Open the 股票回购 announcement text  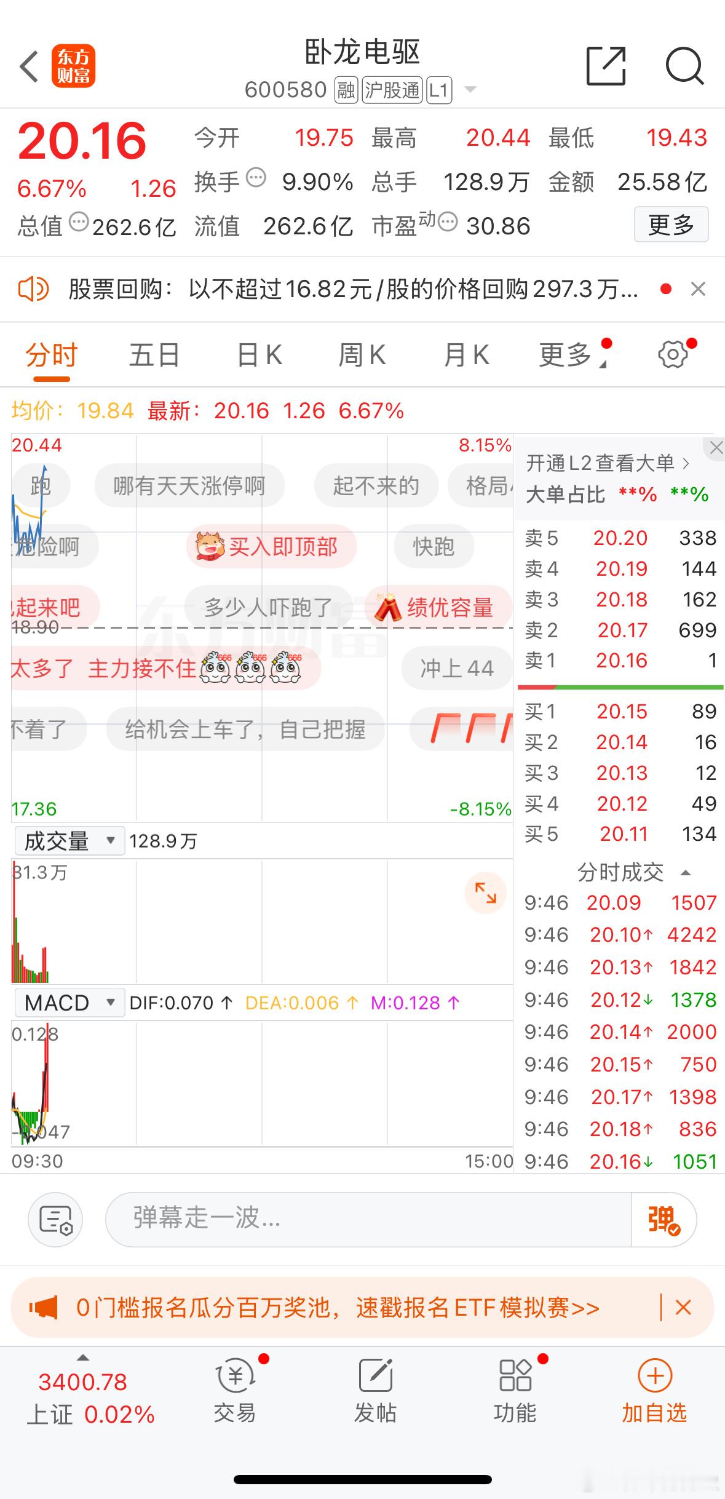tap(353, 288)
